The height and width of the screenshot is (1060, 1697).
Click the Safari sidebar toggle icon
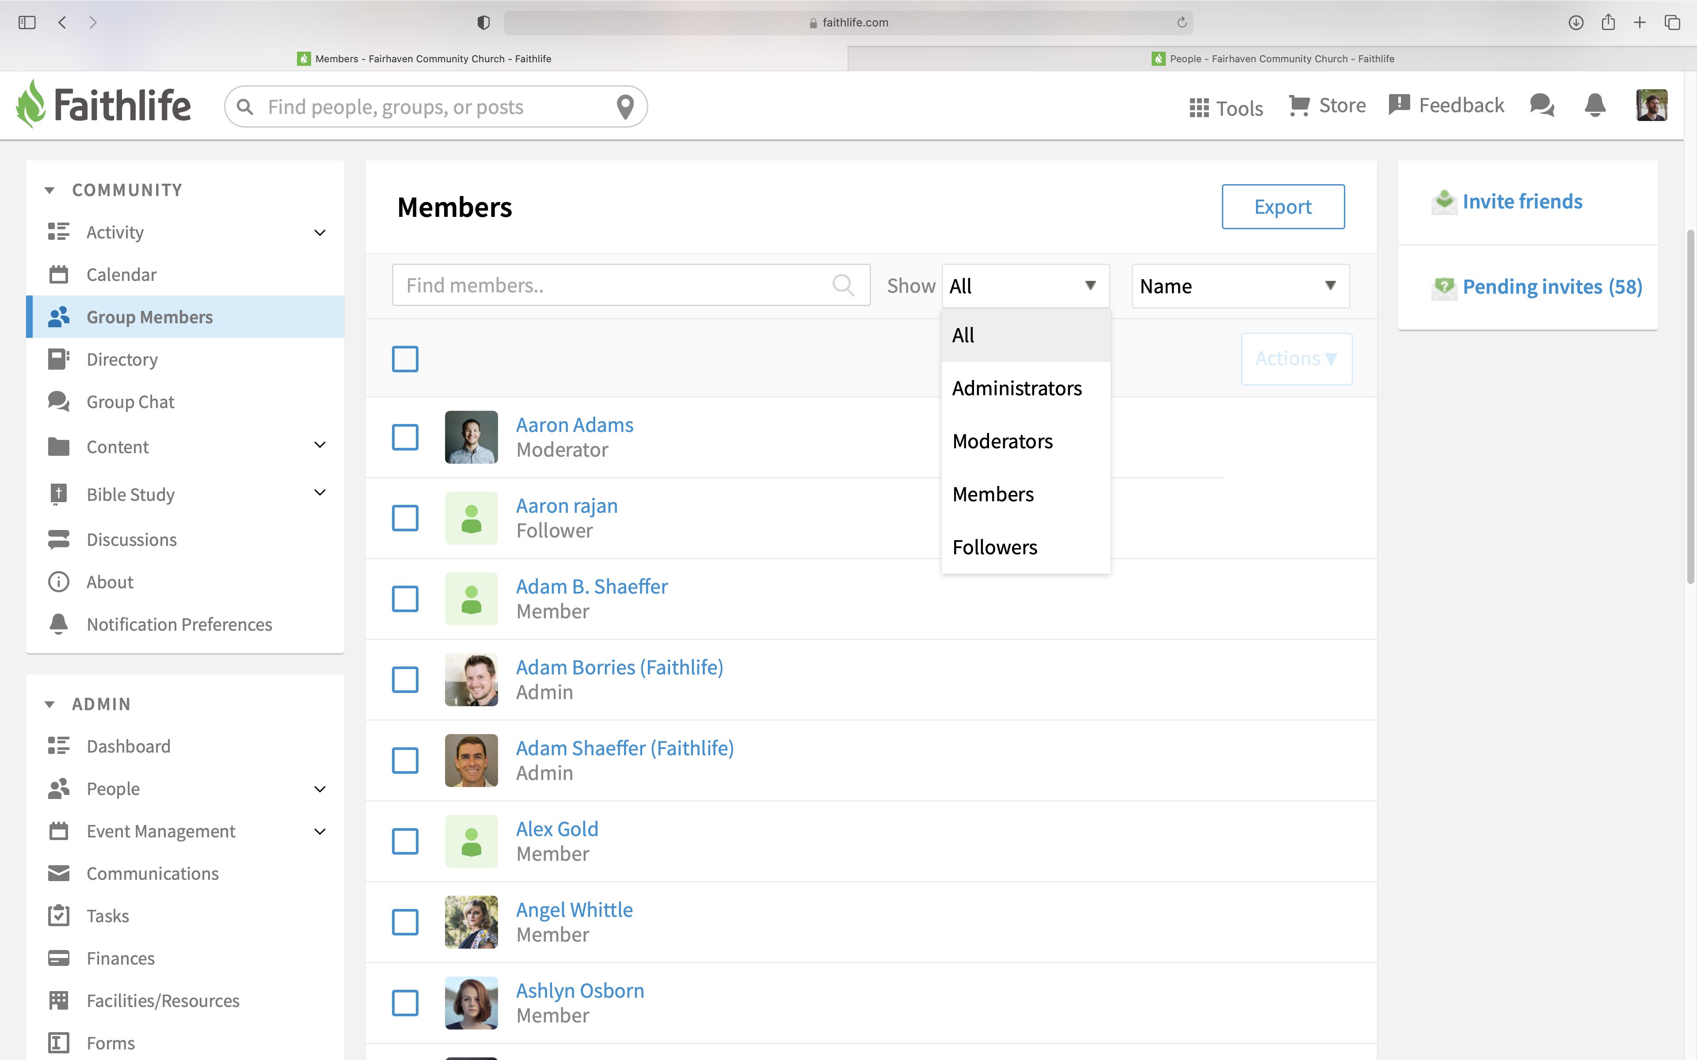pos(27,23)
